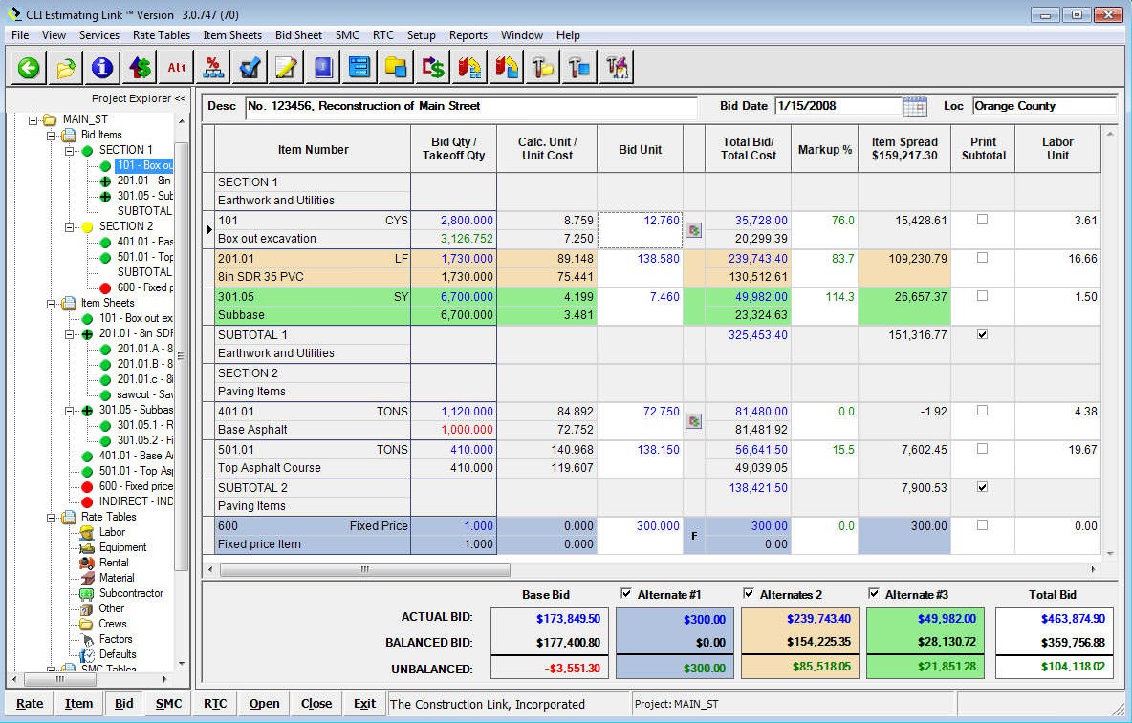Click the red books with grid icon
Image resolution: width=1132 pixels, height=723 pixels.
(470, 68)
